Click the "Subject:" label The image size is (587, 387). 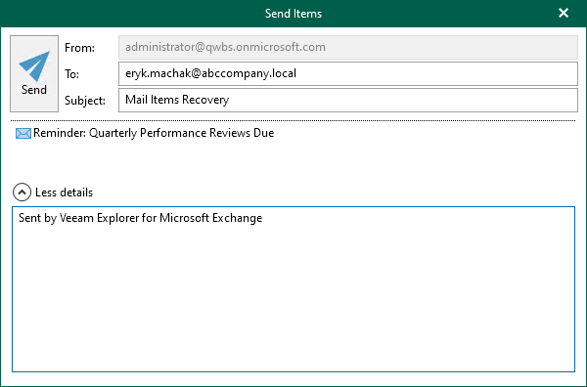[85, 101]
